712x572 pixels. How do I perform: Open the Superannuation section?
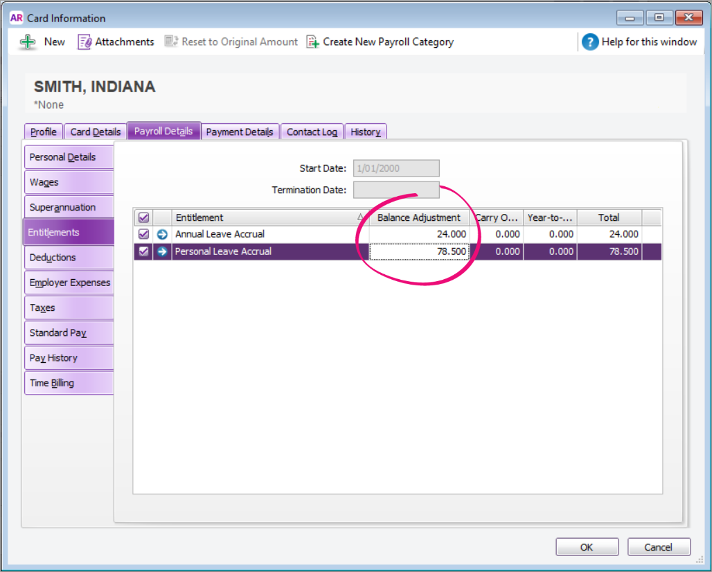click(x=69, y=207)
